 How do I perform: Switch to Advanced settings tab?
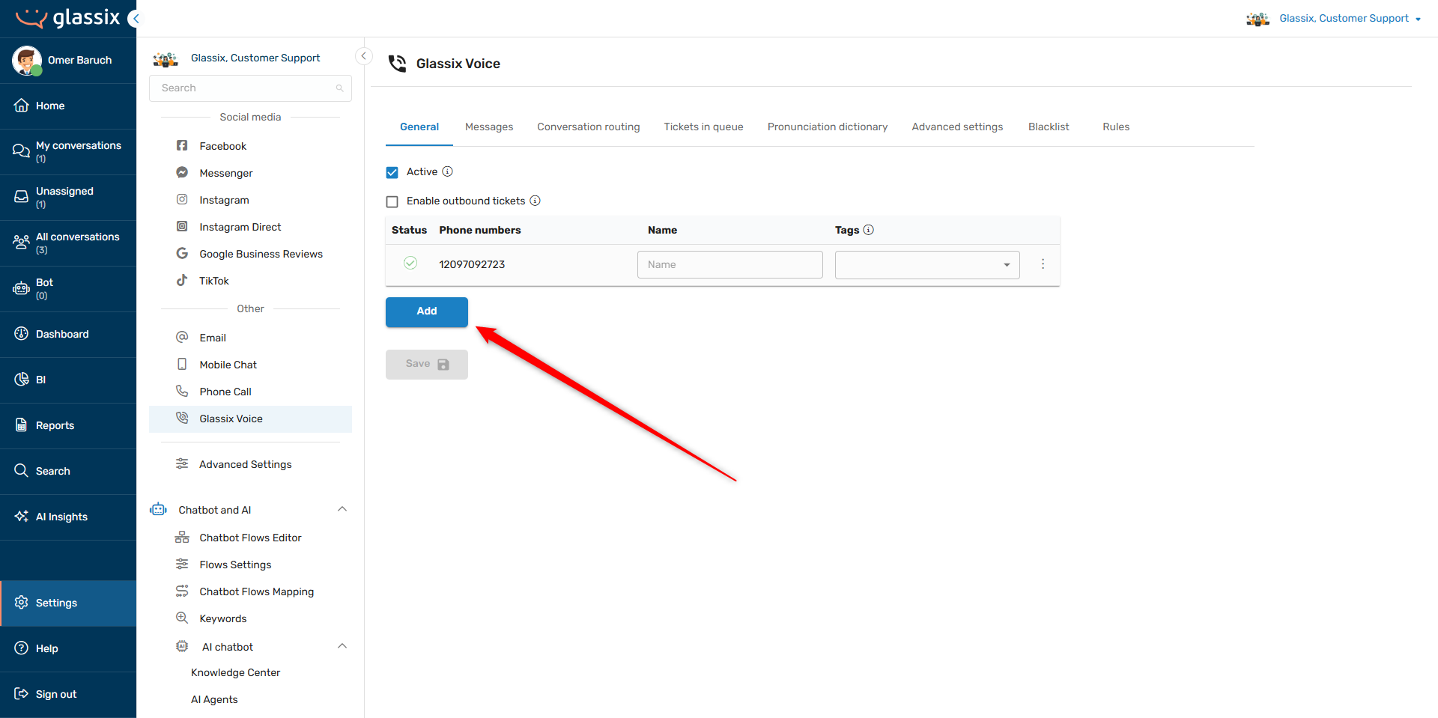tap(957, 127)
